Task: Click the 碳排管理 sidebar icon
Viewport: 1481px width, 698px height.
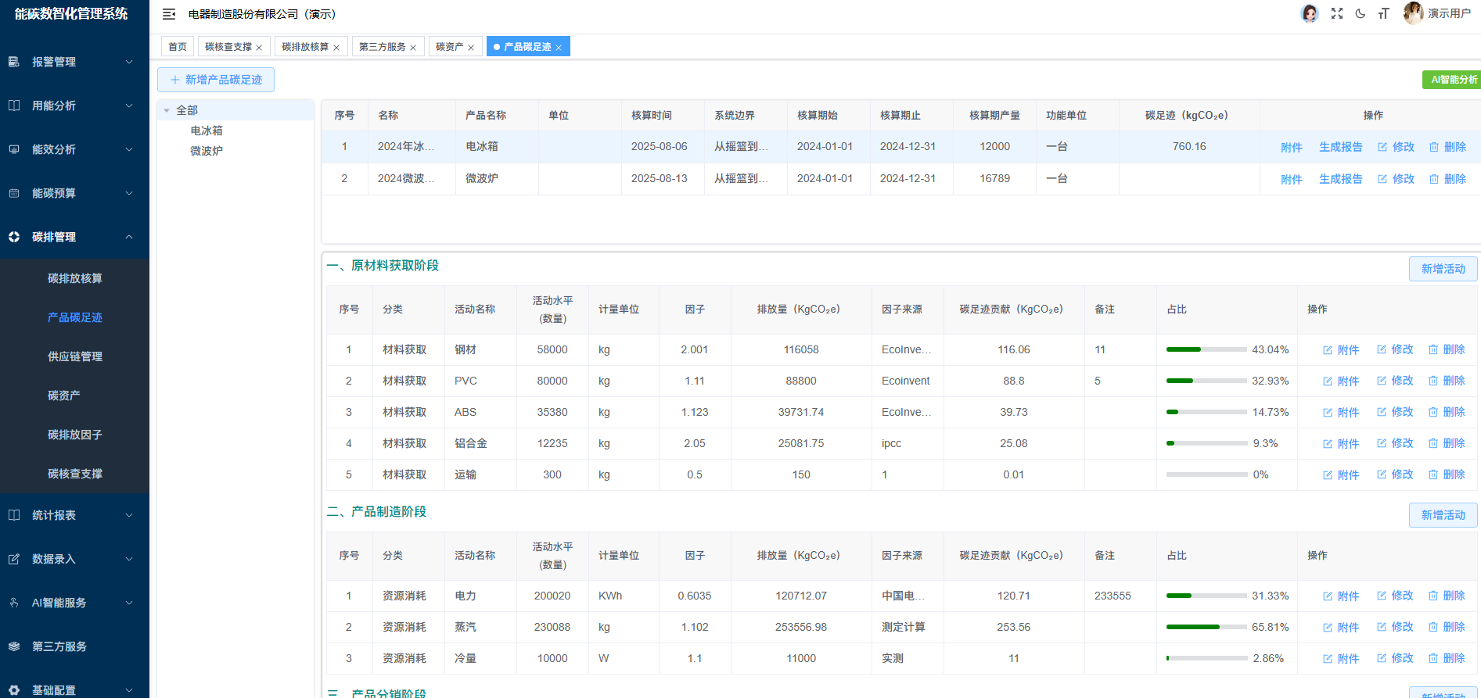Action: pos(14,237)
